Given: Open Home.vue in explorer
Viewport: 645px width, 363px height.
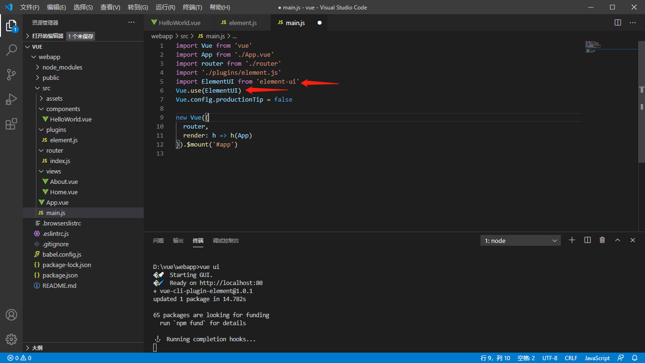Looking at the screenshot, I should (x=83, y=192).
